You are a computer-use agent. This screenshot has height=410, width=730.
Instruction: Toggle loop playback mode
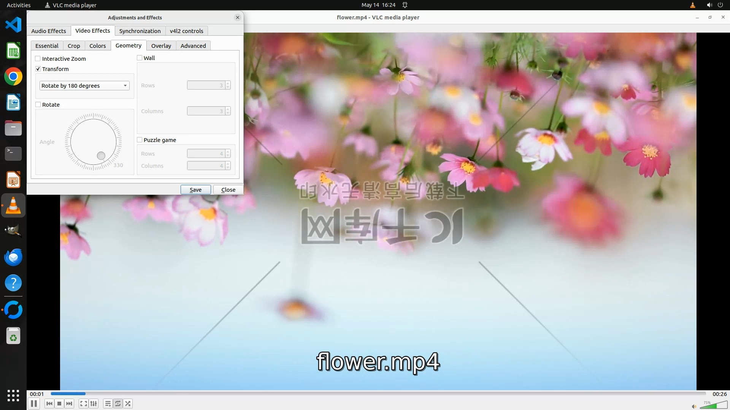[x=118, y=404]
